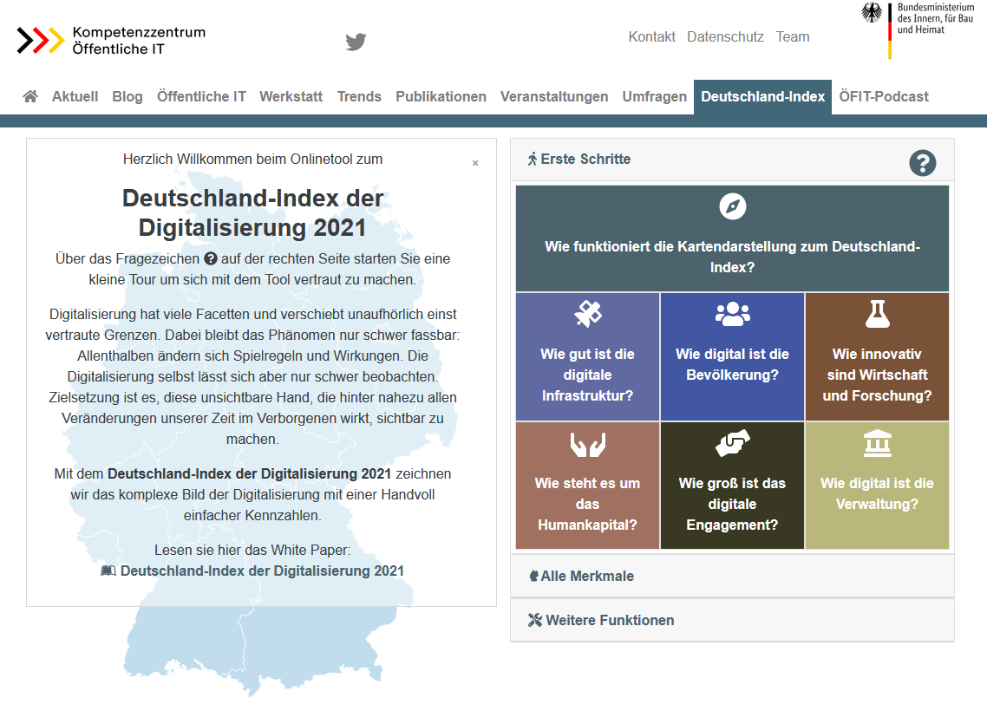Open the Blog menu item
The width and height of the screenshot is (987, 711).
click(127, 96)
